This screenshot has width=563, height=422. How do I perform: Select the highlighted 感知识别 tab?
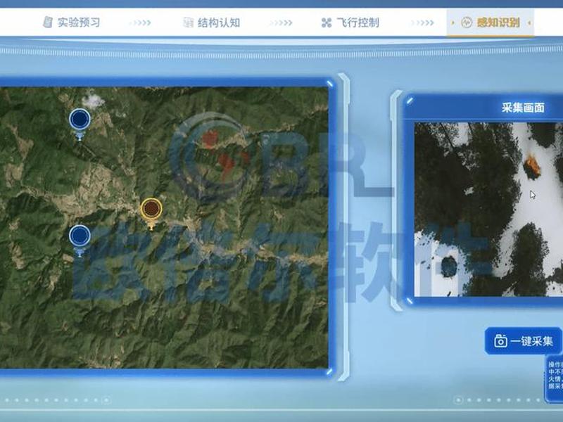[x=491, y=23]
